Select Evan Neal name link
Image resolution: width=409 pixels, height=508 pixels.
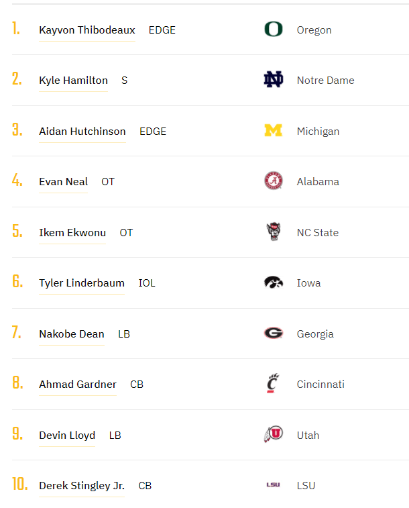(63, 182)
